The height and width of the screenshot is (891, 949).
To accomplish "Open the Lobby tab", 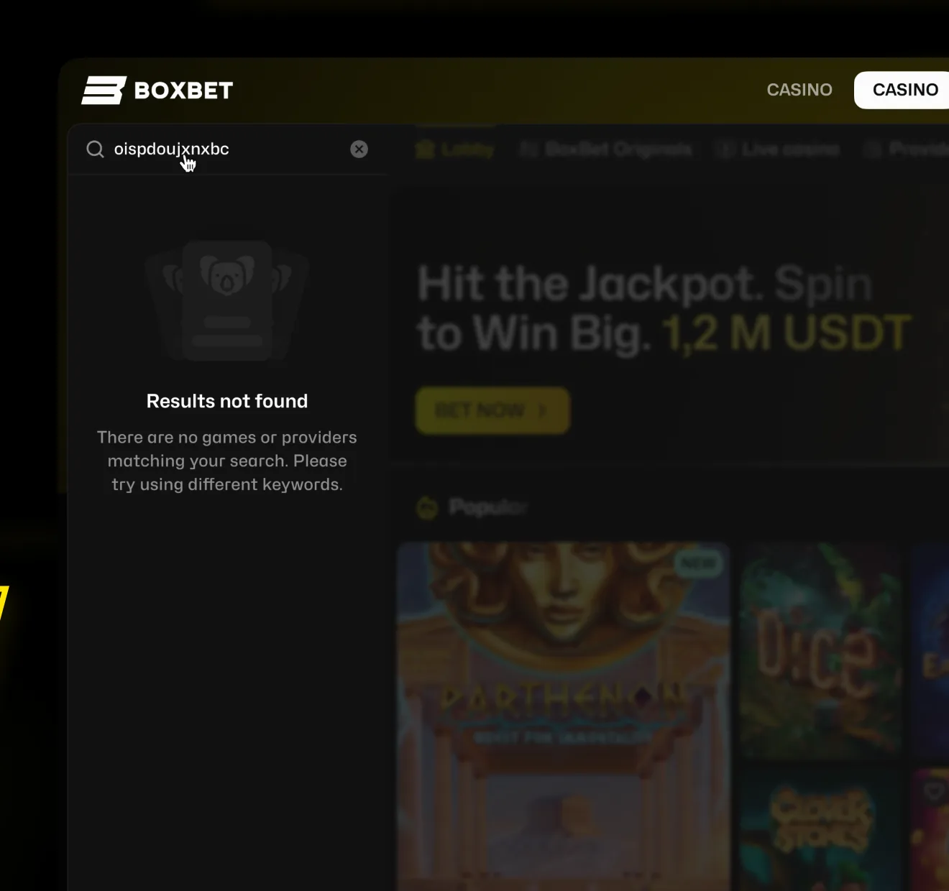I will pyautogui.click(x=455, y=149).
